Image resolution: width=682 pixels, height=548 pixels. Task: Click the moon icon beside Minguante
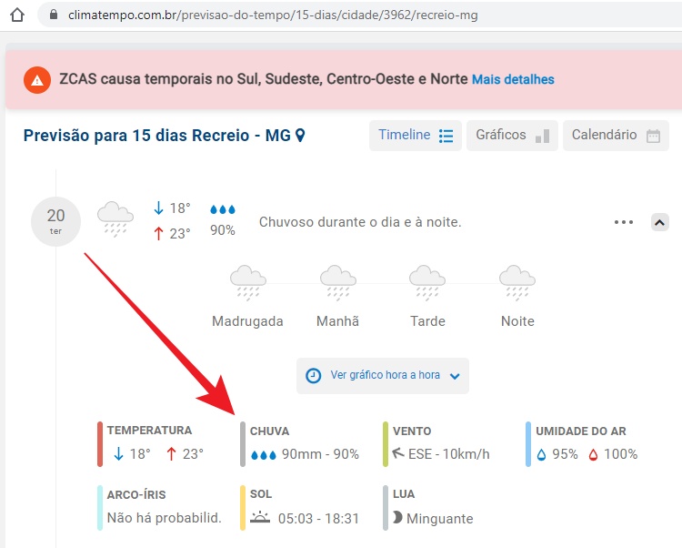[396, 518]
